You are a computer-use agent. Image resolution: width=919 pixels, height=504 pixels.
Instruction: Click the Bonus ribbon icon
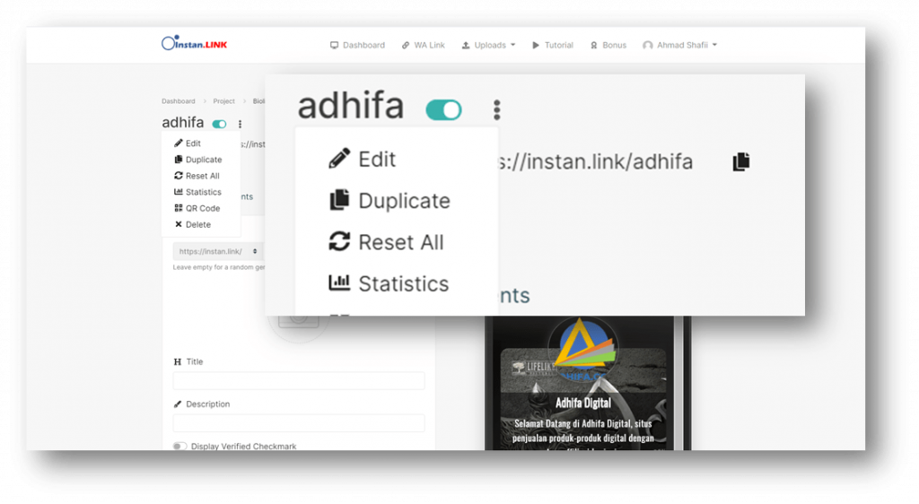click(594, 45)
